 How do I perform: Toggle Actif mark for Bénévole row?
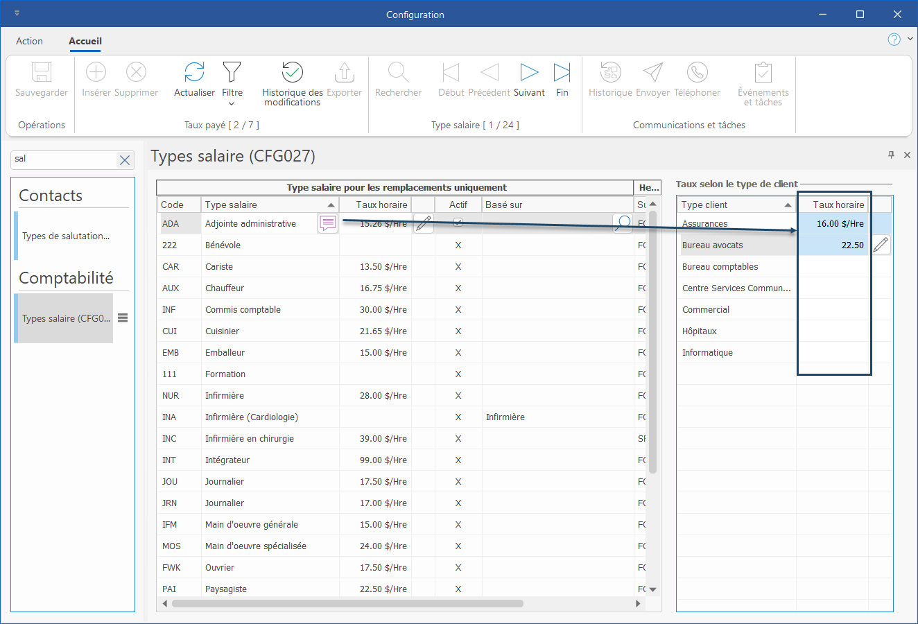coord(458,245)
